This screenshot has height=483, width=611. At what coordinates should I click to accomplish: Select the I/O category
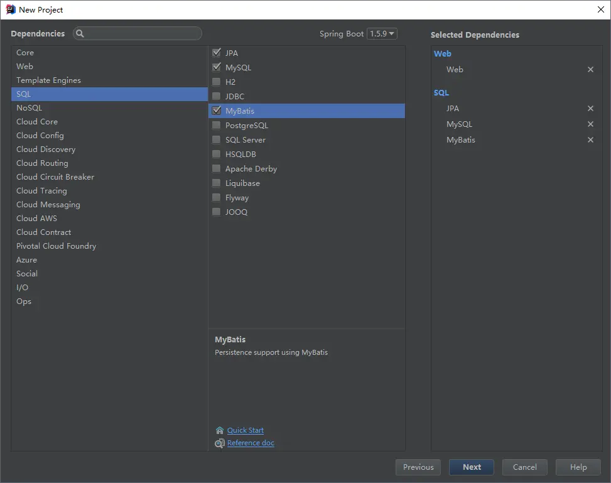click(109, 288)
